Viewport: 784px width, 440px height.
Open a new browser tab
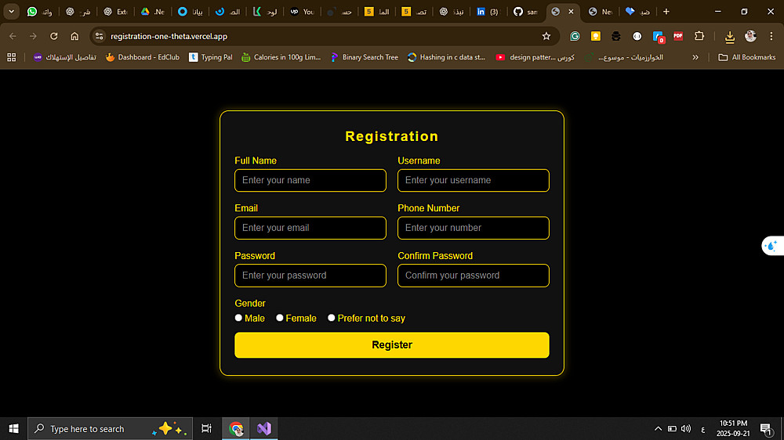point(666,12)
